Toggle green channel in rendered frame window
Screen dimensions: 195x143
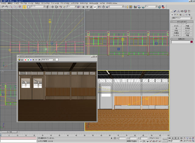(x=28, y=60)
